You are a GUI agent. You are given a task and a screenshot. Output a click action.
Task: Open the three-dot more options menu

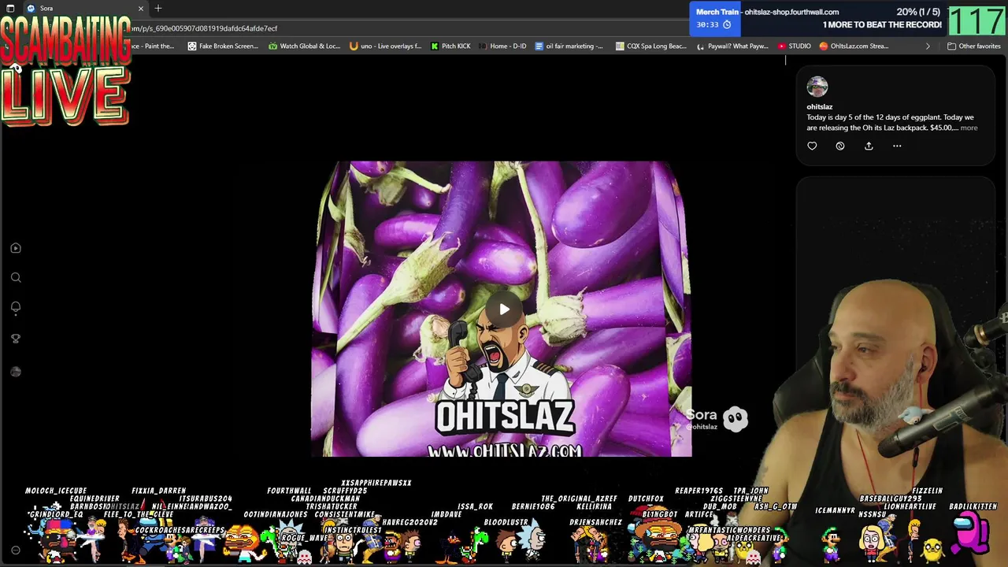pos(897,146)
